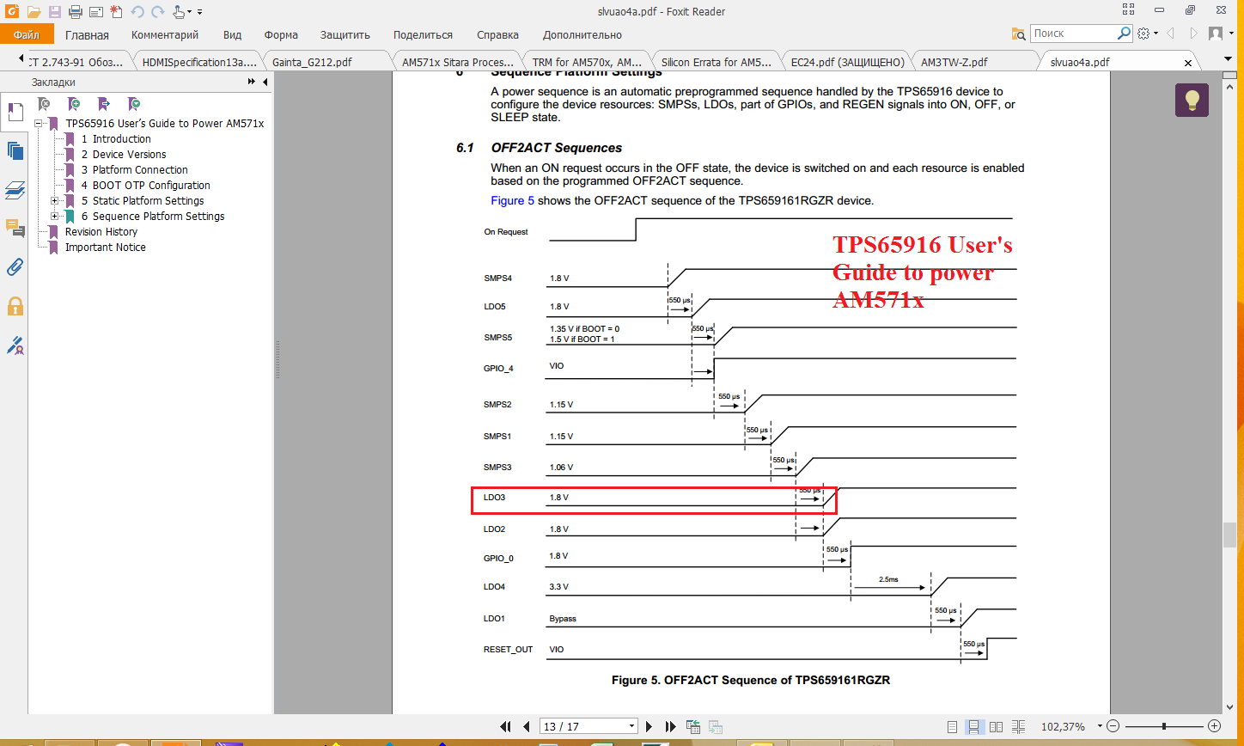Viewport: 1244px width, 746px height.
Task: Open the quick access toolbar customize arrow
Action: pyautogui.click(x=199, y=12)
